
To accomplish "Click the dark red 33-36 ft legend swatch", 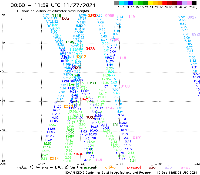I will pos(170,3).
